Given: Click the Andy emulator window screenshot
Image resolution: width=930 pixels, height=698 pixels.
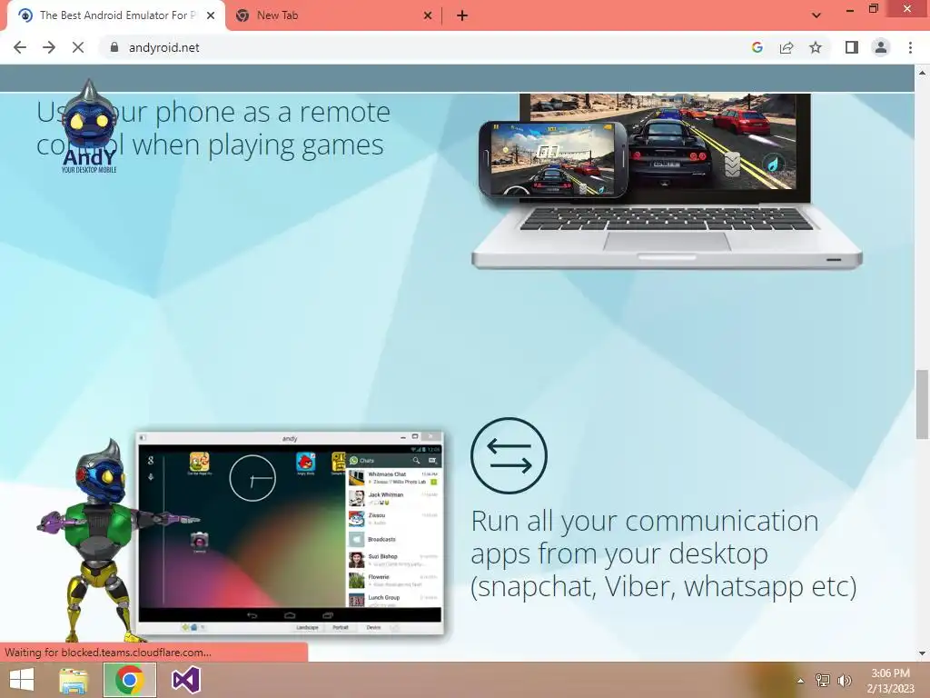Looking at the screenshot, I should (x=290, y=533).
